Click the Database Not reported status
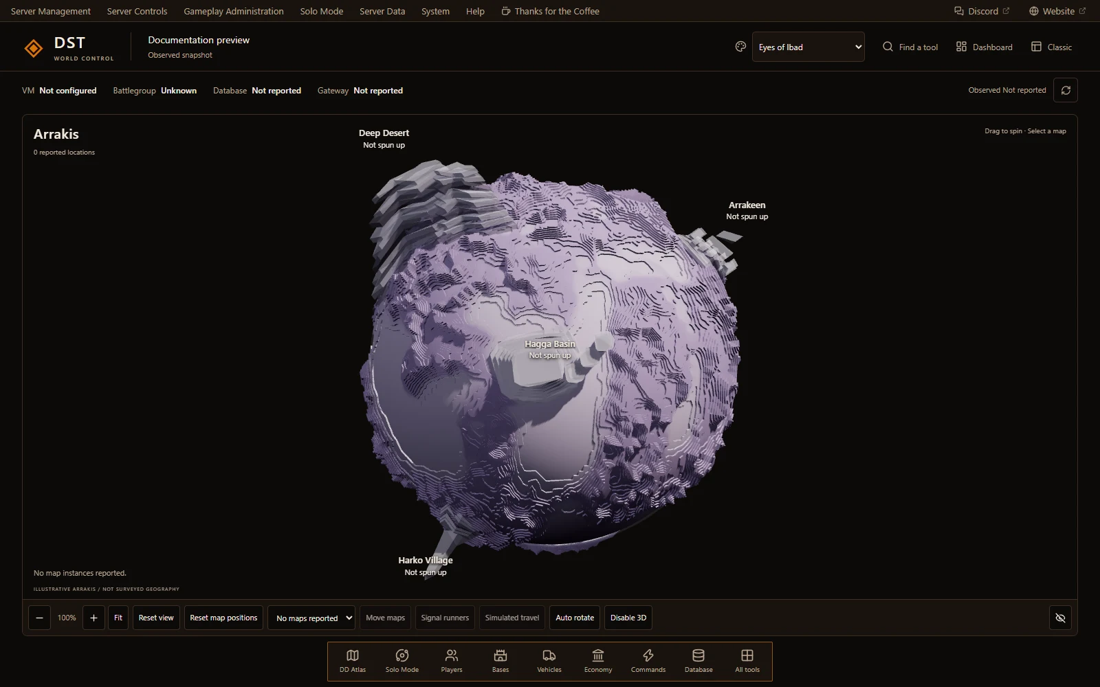1100x687 pixels. (x=257, y=90)
